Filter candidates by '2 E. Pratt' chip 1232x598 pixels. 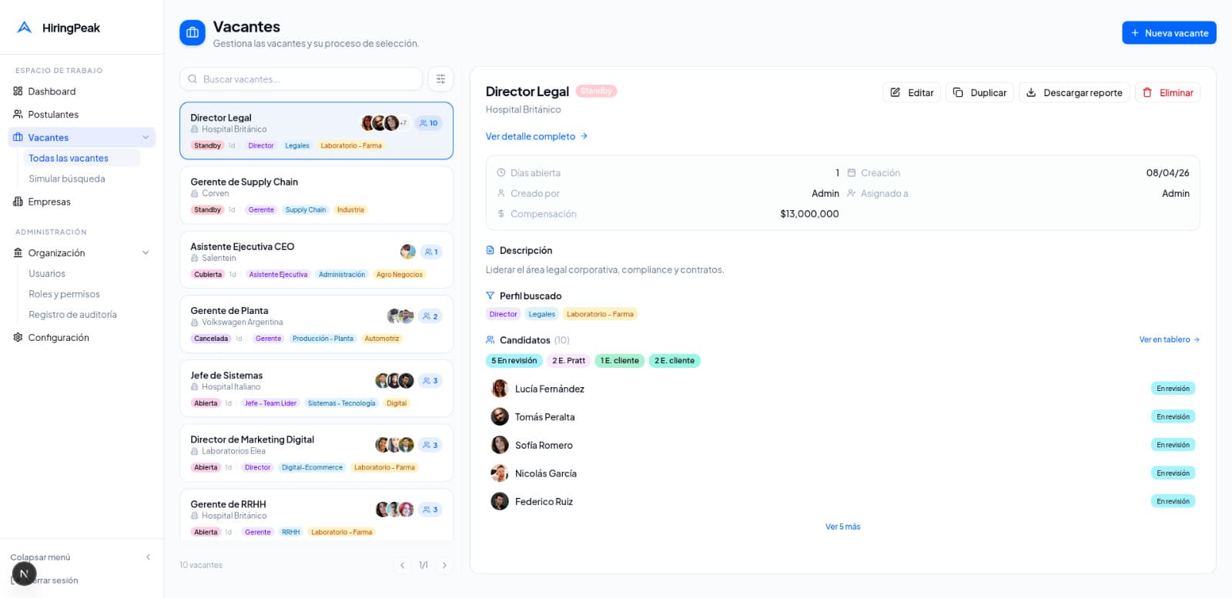pos(568,361)
